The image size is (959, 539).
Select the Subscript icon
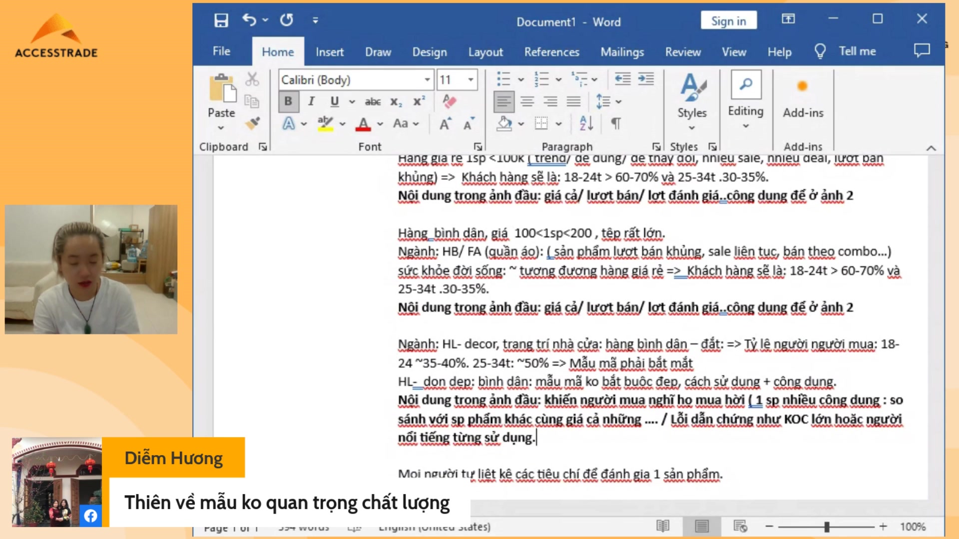396,102
